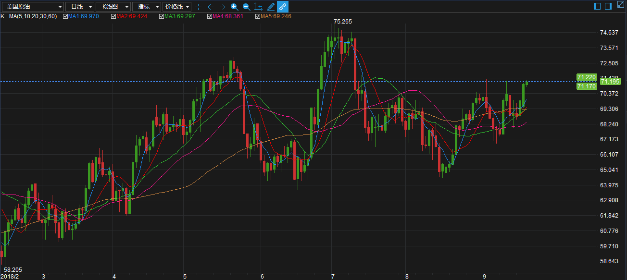Click the 58.205 low price label
The image size is (627, 280).
pyautogui.click(x=13, y=270)
